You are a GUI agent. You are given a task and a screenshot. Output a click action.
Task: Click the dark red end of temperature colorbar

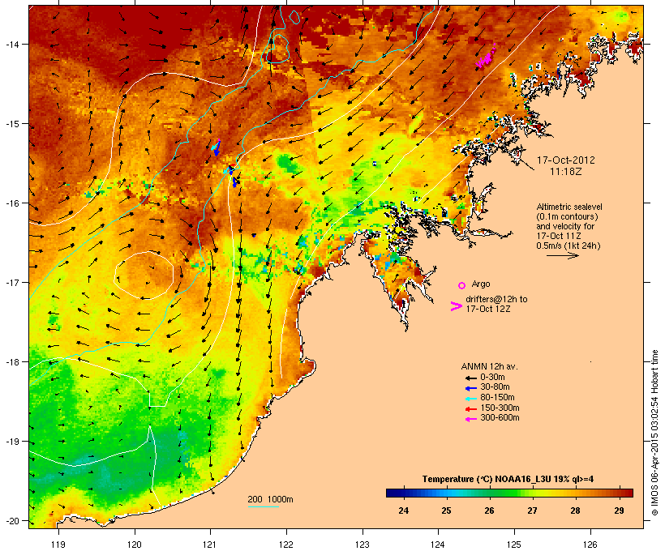point(629,493)
